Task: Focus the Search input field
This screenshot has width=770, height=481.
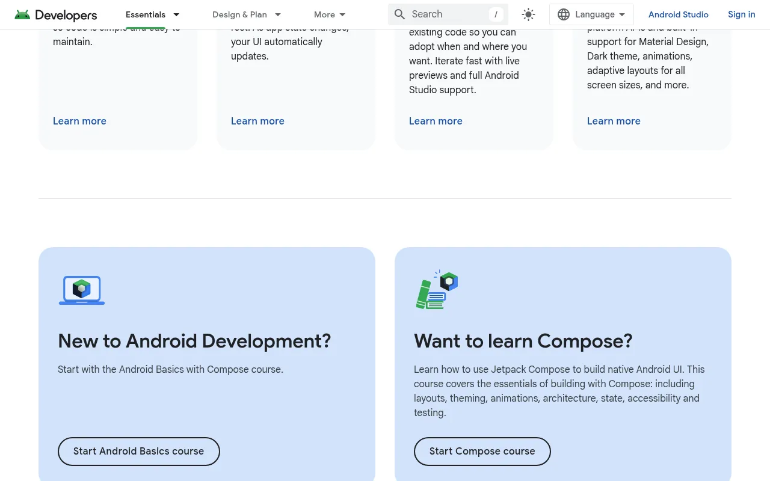Action: tap(448, 14)
